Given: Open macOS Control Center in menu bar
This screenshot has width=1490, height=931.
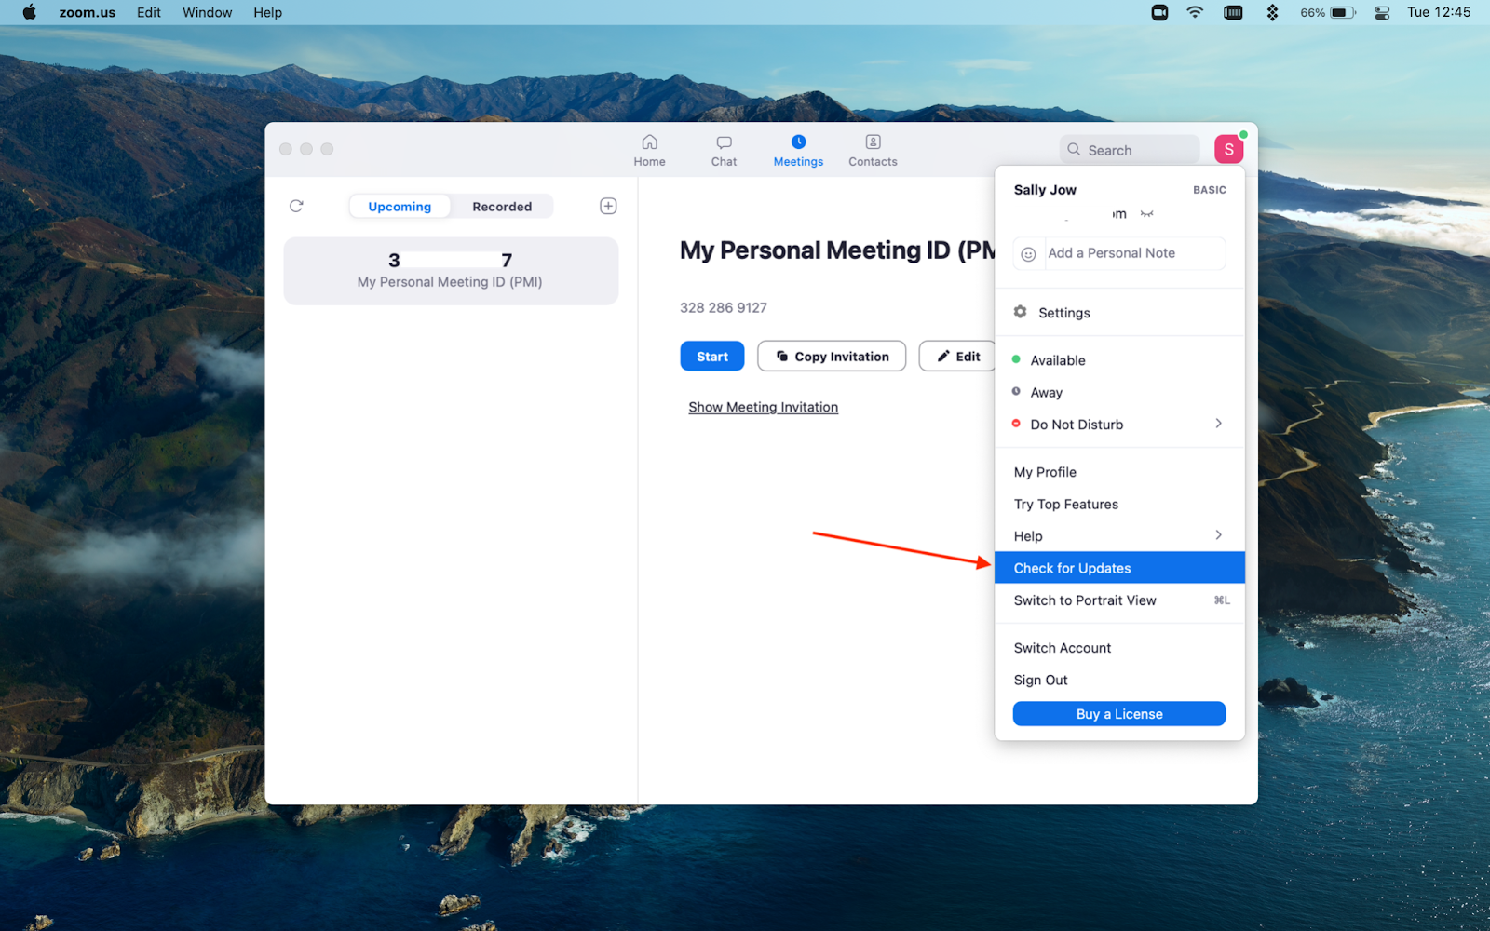Looking at the screenshot, I should pyautogui.click(x=1382, y=12).
